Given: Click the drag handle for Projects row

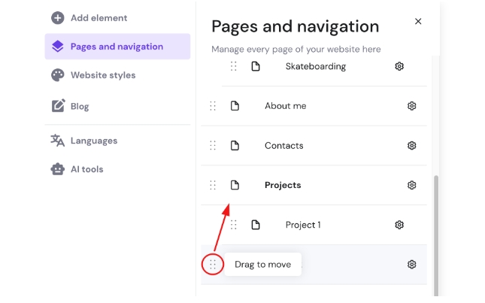Looking at the screenshot, I should click(x=213, y=185).
